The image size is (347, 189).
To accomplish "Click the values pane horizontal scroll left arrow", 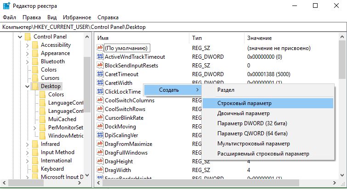I will 98,183.
